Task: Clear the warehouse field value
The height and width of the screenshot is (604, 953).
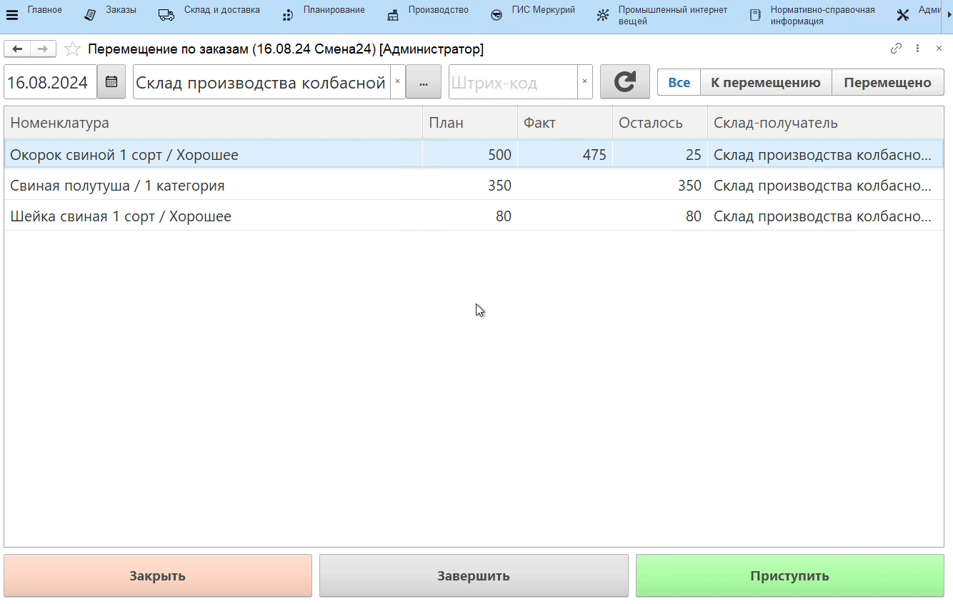Action: tap(397, 82)
